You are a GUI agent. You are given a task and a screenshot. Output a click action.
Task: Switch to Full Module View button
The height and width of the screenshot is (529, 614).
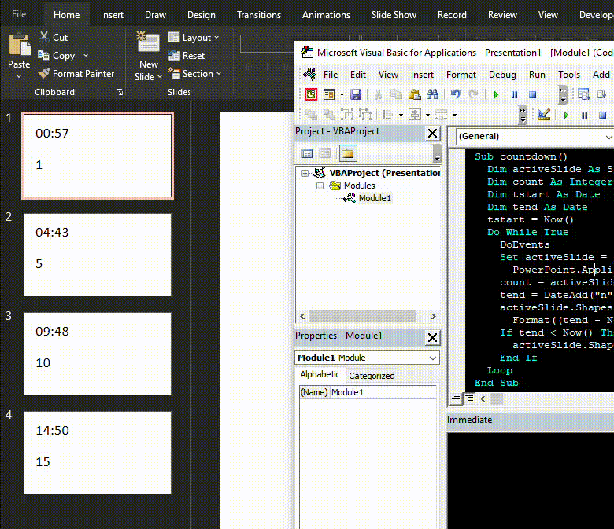468,399
